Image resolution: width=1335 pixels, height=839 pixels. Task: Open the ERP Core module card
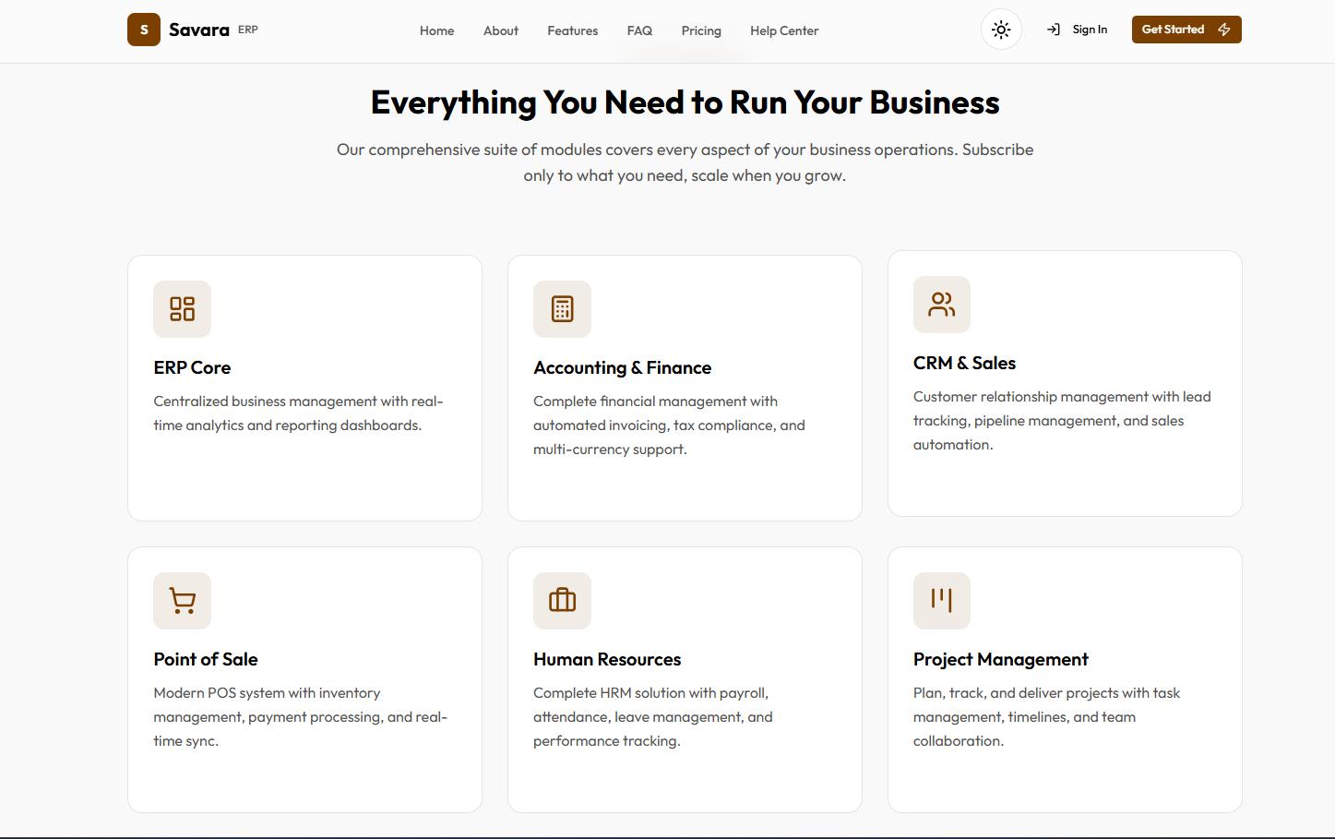(x=304, y=388)
